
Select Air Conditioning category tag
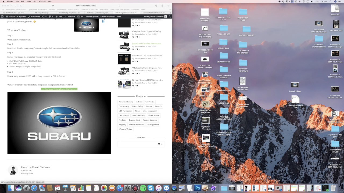(x=126, y=102)
